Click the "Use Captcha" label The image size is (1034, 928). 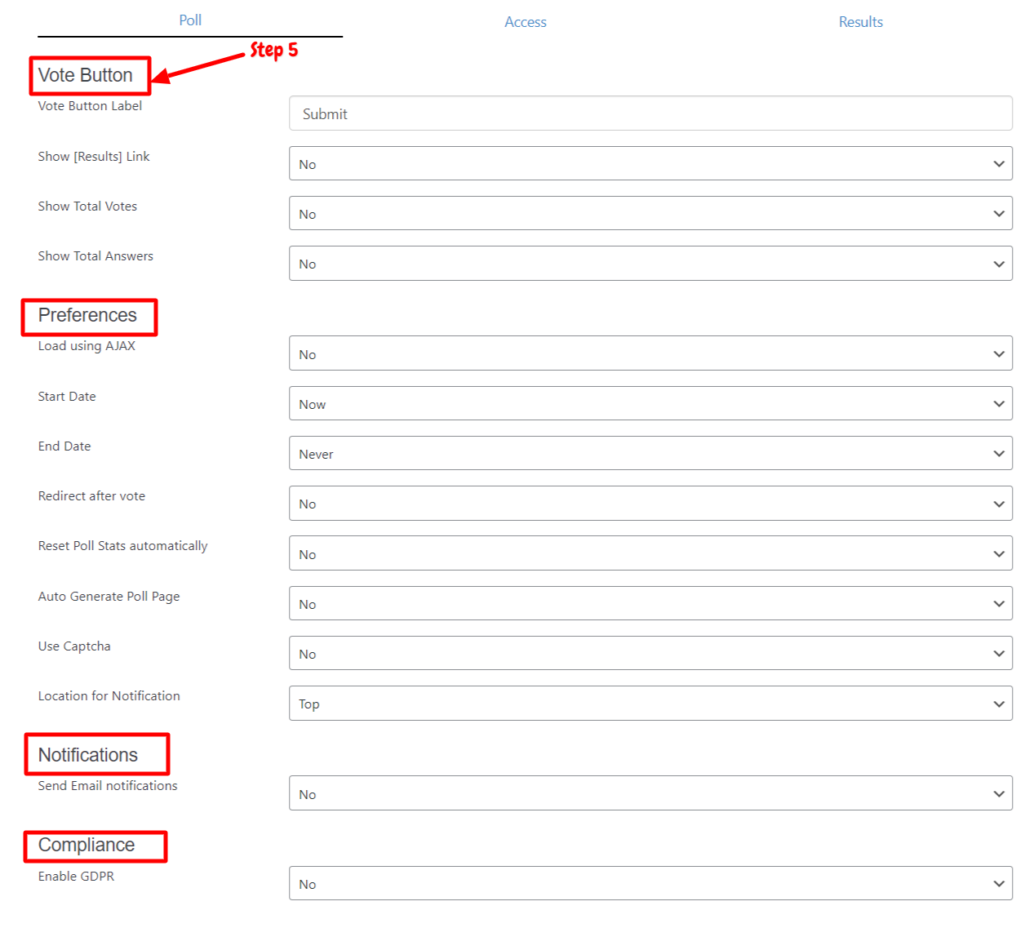click(x=74, y=646)
